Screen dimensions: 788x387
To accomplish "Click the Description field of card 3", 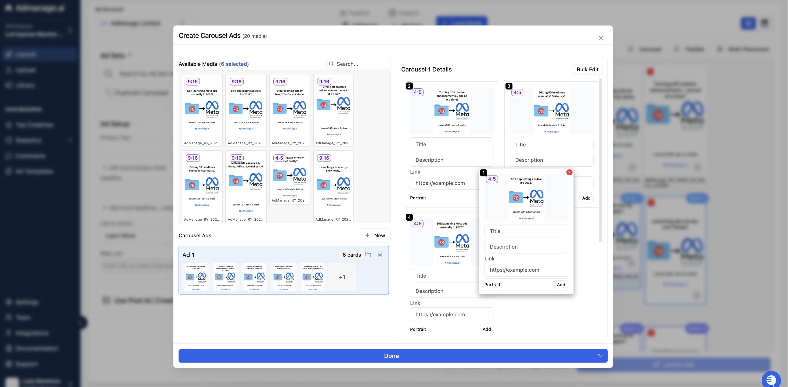I will point(551,160).
